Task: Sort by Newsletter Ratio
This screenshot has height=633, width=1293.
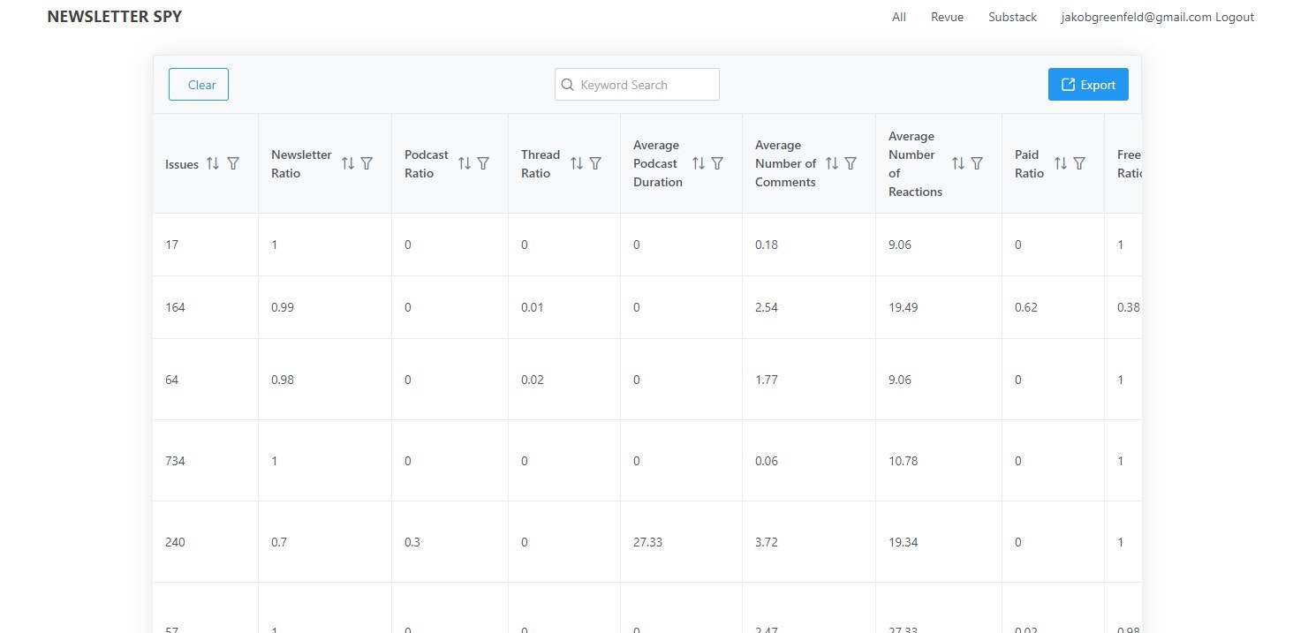Action: [x=348, y=163]
